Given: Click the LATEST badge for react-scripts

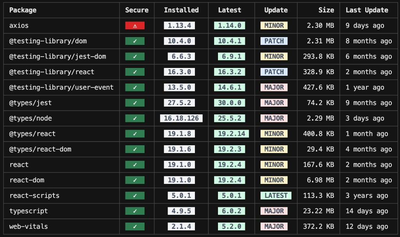Looking at the screenshot, I should click(x=276, y=196).
